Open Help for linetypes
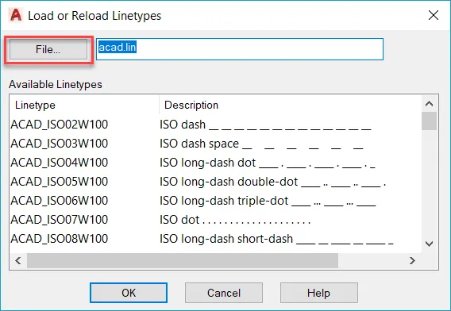This screenshot has height=311, width=451. pos(319,293)
